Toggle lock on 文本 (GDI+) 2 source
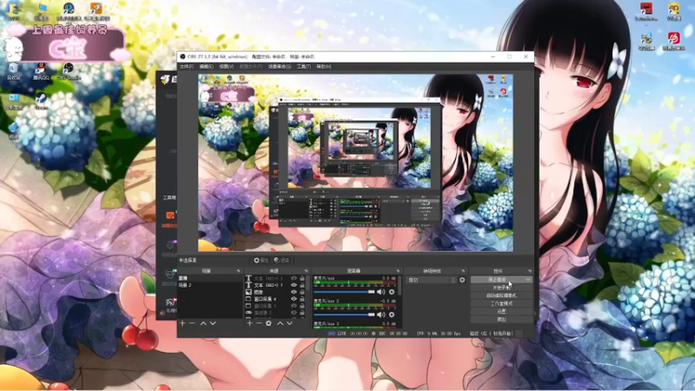 [301, 278]
